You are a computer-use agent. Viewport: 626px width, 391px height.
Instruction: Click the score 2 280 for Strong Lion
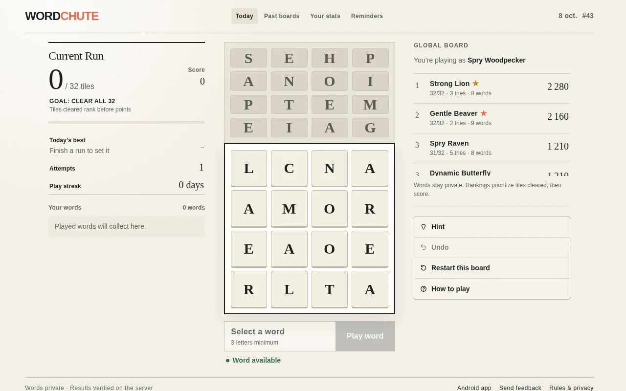[558, 87]
